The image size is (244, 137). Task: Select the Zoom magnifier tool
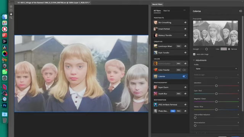tap(11, 18)
